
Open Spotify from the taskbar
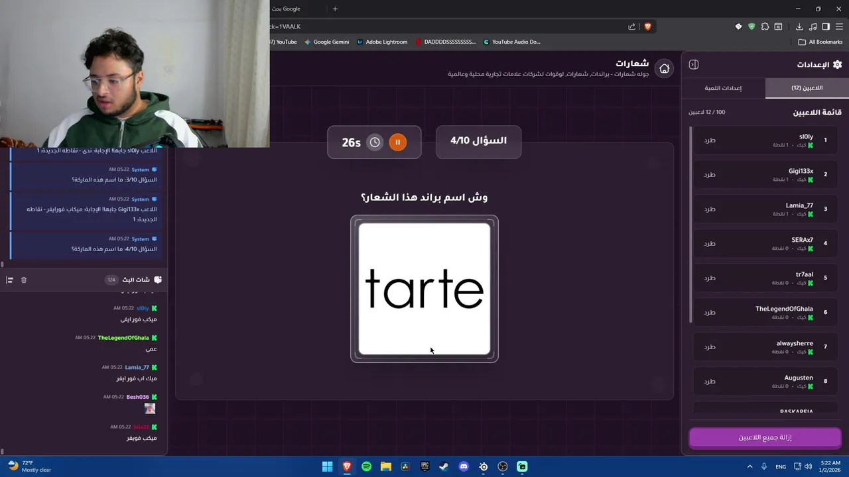366,466
